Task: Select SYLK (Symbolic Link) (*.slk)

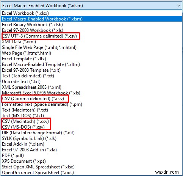Action: [91, 138]
